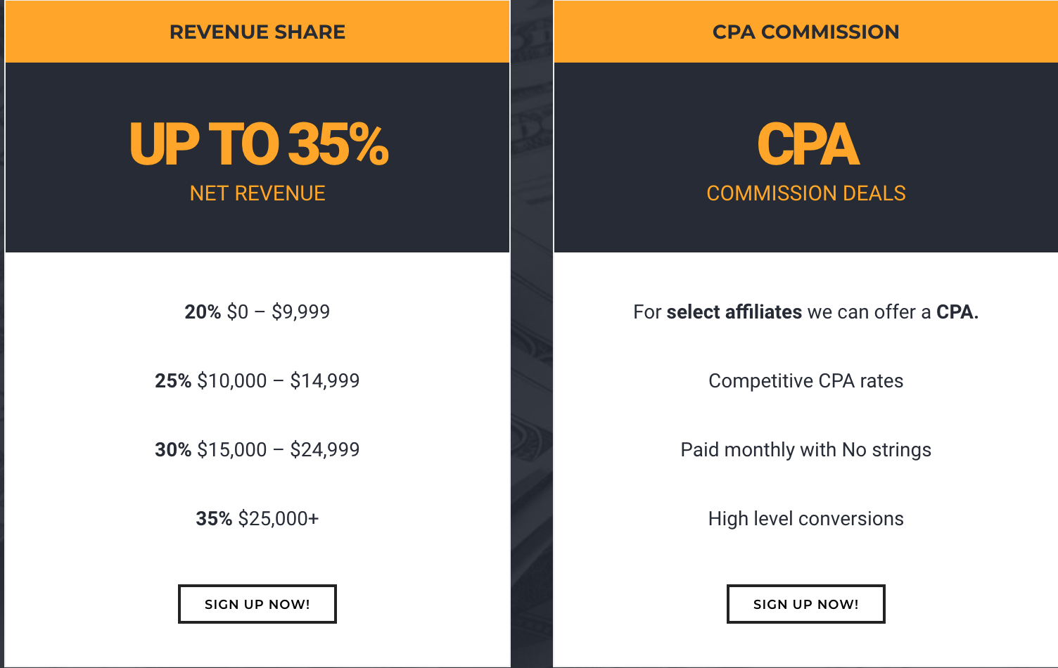Click the large 'CPA' headline
The height and width of the screenshot is (668, 1058).
(x=808, y=144)
